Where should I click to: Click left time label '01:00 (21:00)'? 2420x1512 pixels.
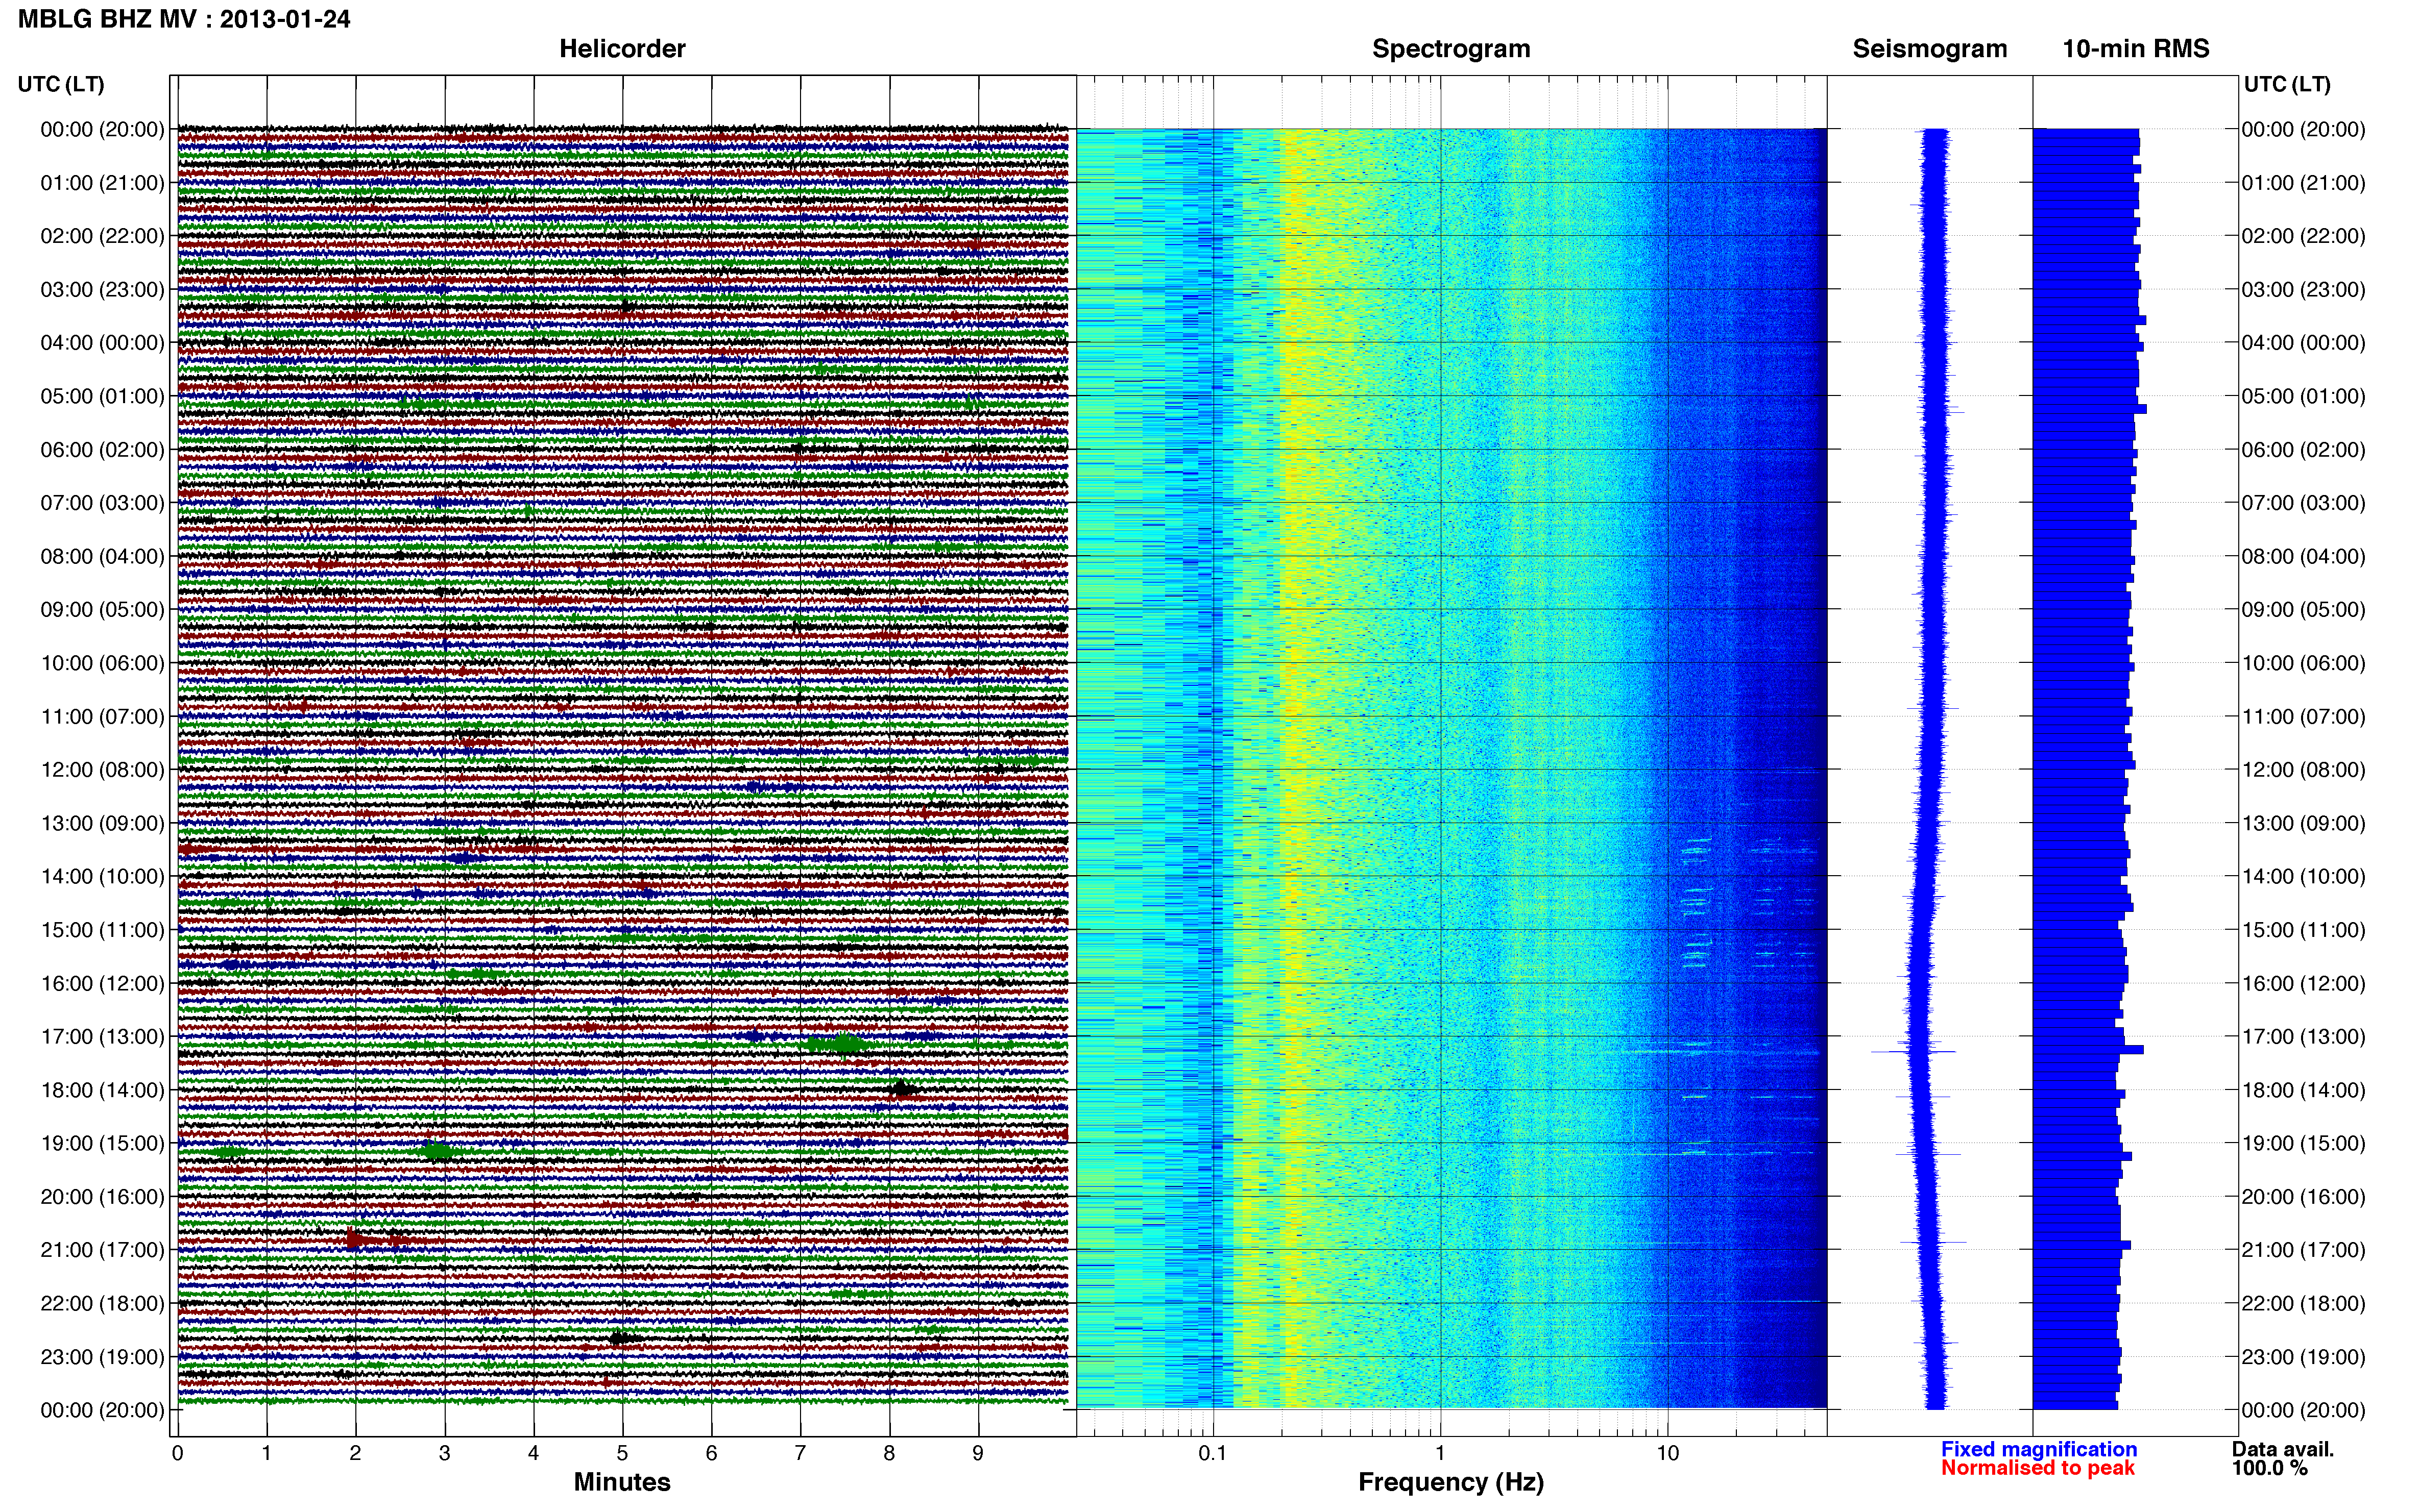tap(102, 183)
